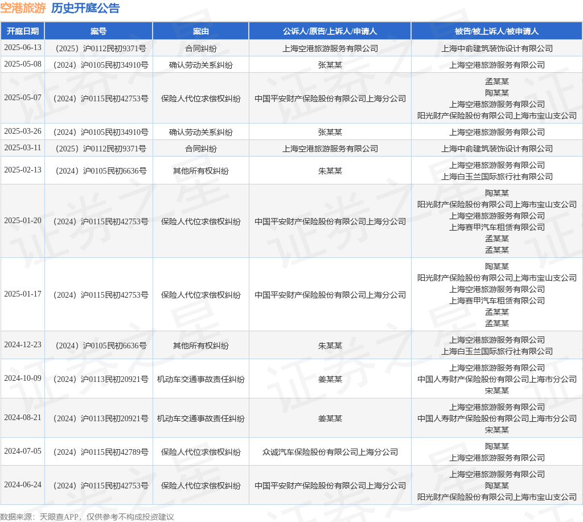Image resolution: width=583 pixels, height=522 pixels.
Task: Click plaintiff 张某某 in 2025-05-08 row
Action: click(x=330, y=65)
